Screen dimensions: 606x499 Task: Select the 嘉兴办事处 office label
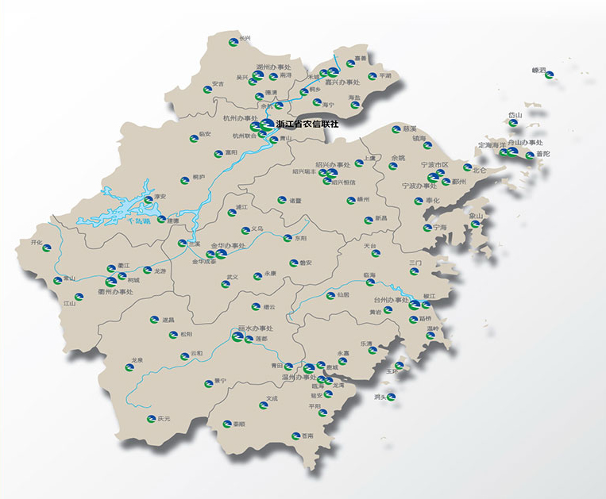tap(342, 83)
